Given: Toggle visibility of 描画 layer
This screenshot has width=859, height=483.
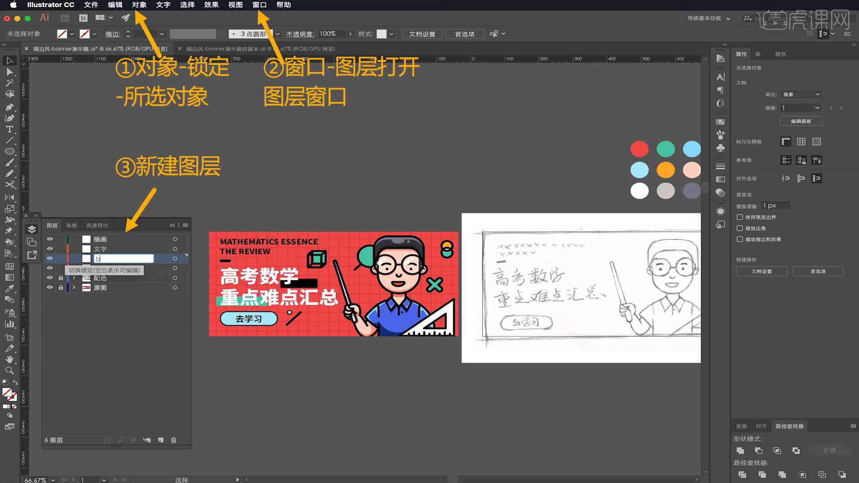Looking at the screenshot, I should click(x=50, y=239).
